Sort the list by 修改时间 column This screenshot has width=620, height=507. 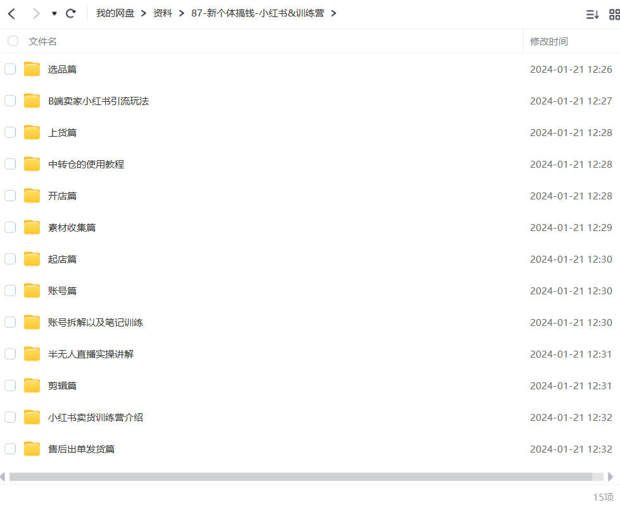coord(549,42)
